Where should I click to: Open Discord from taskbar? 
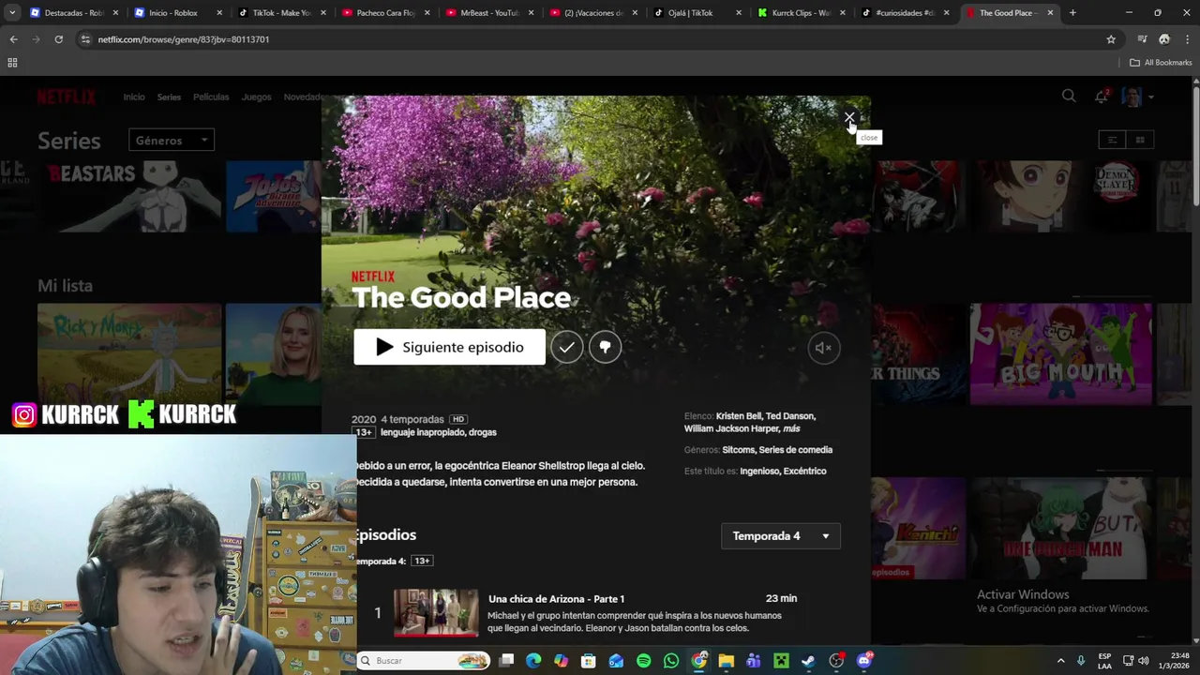pyautogui.click(x=863, y=661)
